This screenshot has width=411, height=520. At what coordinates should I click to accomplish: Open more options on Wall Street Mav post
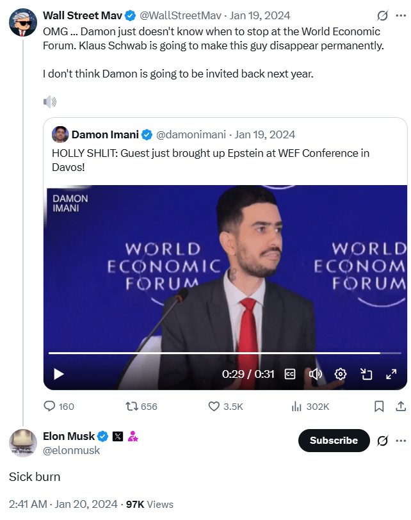point(401,15)
